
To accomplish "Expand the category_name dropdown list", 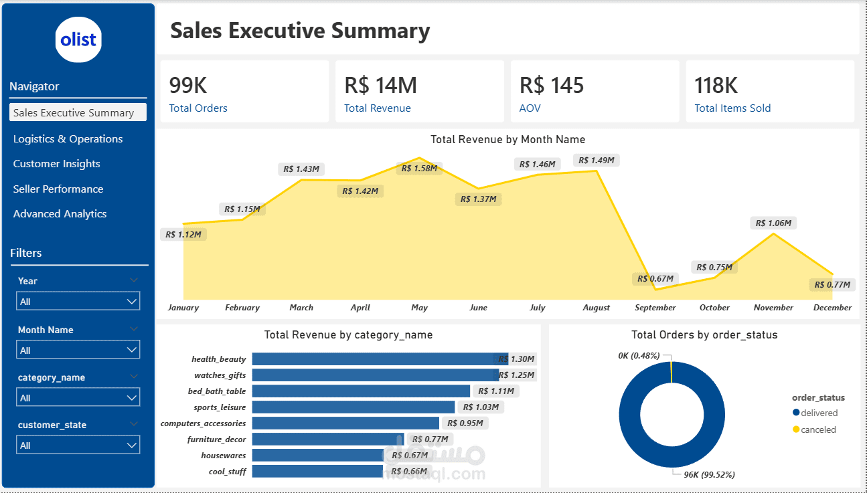I will point(78,398).
